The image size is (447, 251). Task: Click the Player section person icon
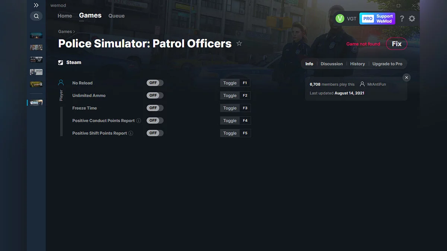tap(61, 83)
